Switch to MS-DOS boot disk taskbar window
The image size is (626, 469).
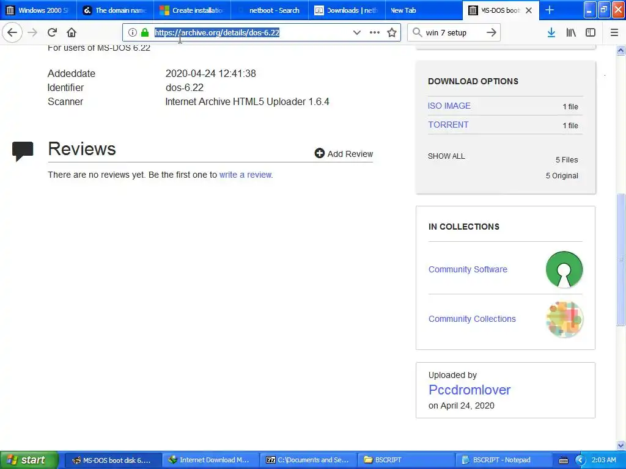(x=112, y=460)
